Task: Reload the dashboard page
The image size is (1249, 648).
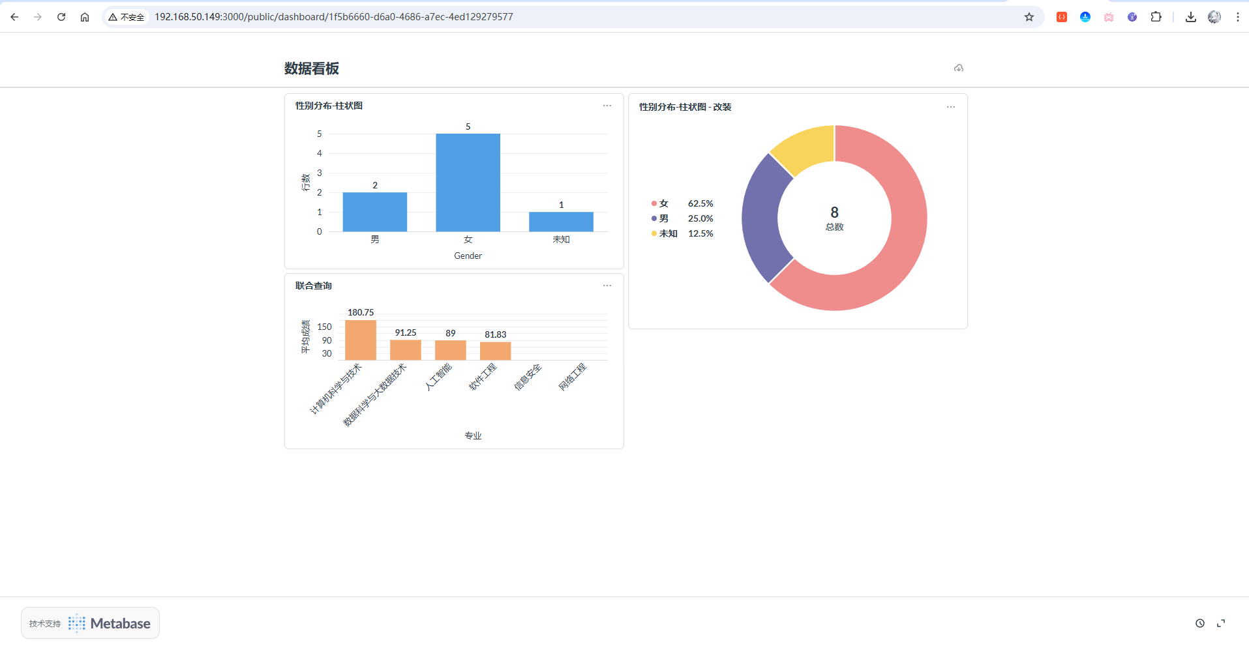Action: click(61, 17)
